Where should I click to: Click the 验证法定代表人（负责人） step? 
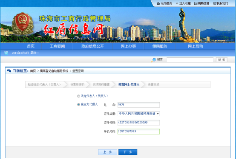(45, 84)
